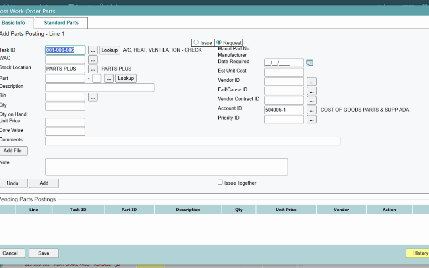Open the Task ID browse ellipsis
429x268 pixels.
click(x=93, y=50)
